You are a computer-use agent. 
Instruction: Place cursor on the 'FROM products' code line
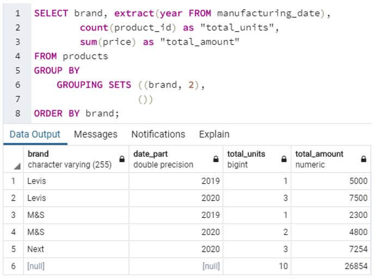coord(71,56)
